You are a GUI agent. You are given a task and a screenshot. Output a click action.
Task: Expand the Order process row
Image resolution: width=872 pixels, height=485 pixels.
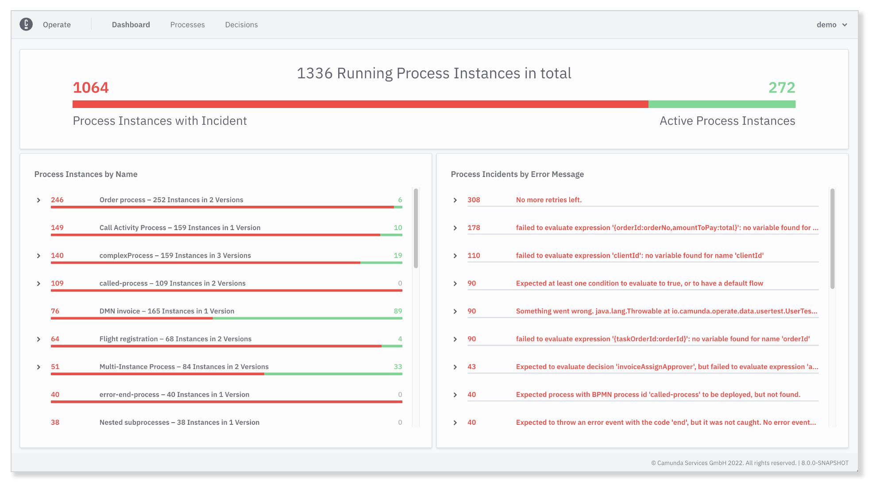coord(39,200)
